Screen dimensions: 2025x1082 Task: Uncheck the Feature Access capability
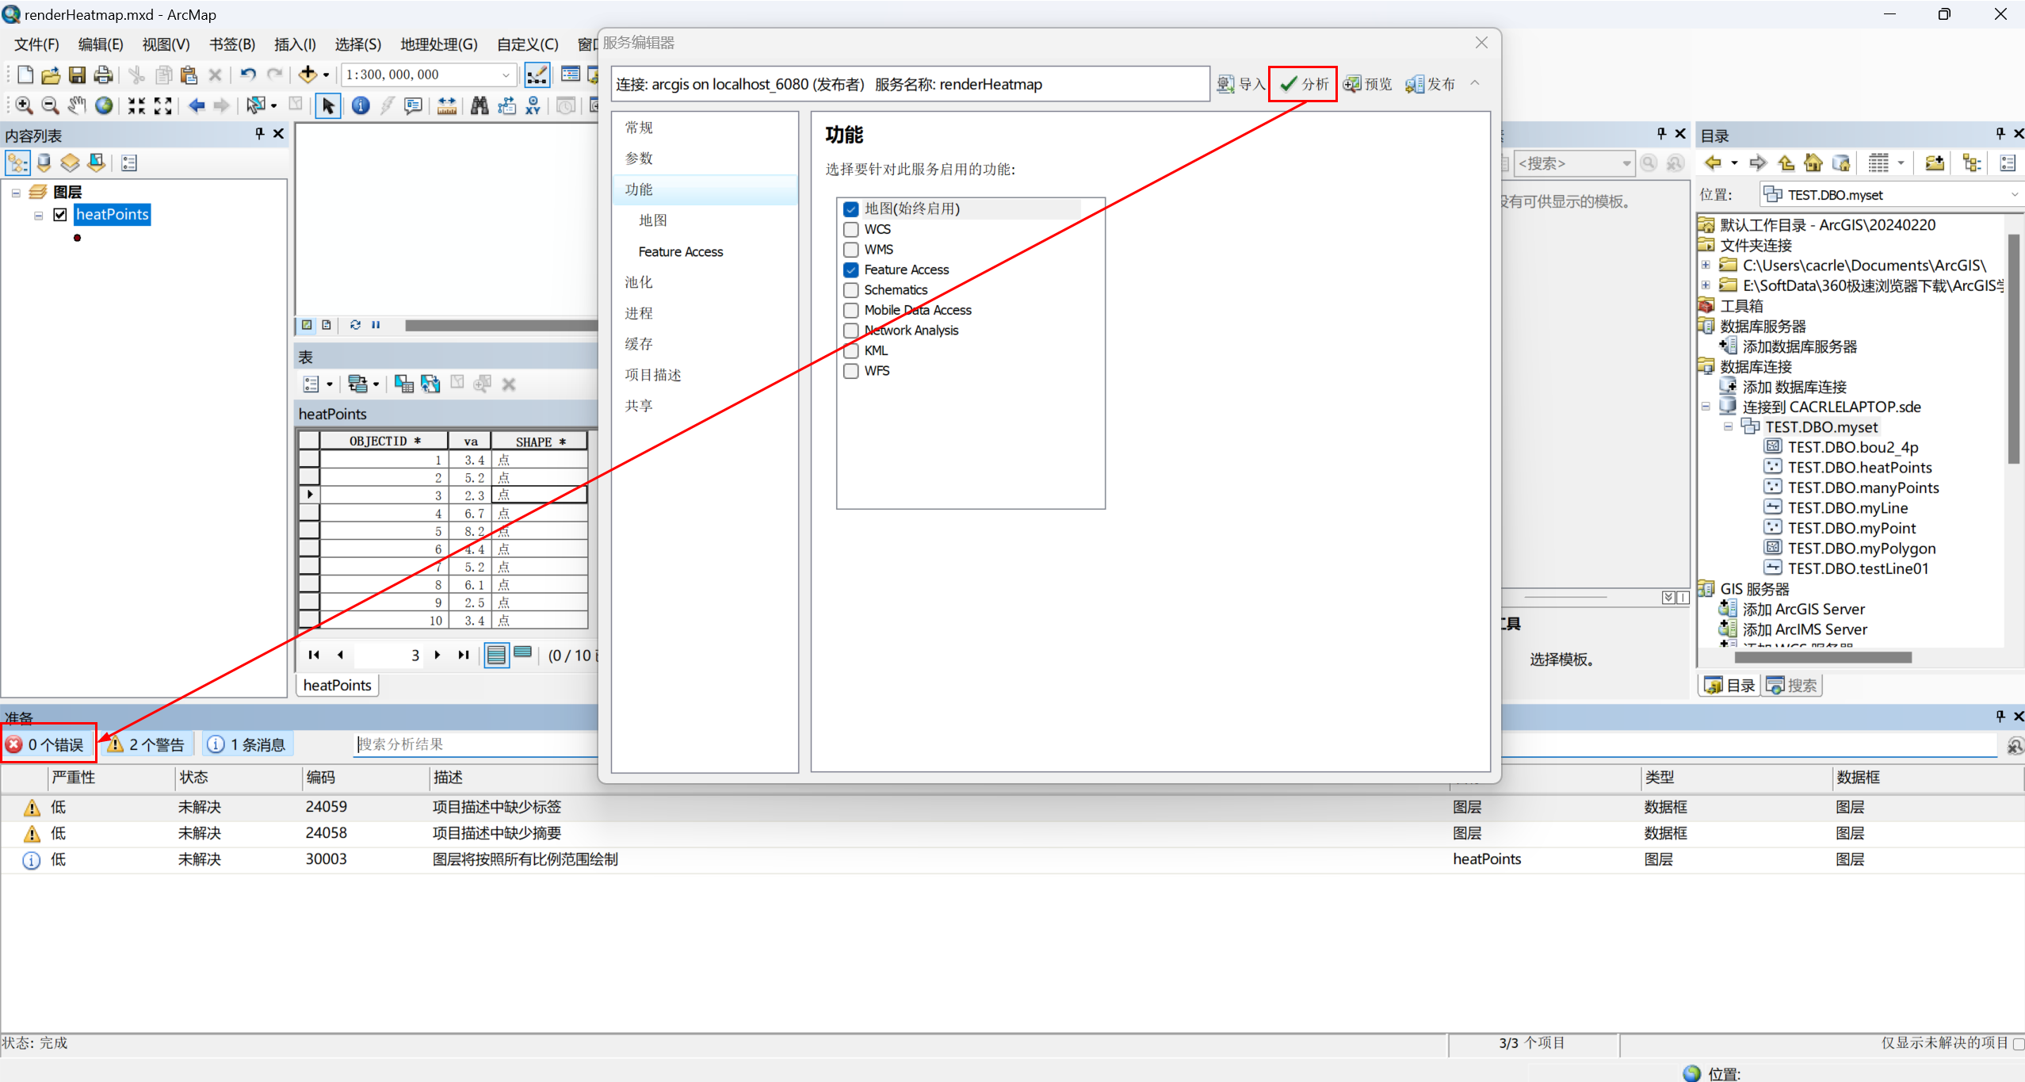coord(851,270)
